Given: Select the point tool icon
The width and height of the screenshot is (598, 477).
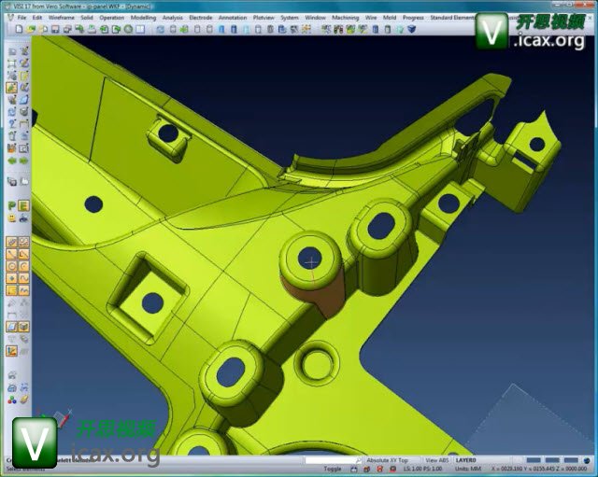Looking at the screenshot, I should (x=12, y=278).
